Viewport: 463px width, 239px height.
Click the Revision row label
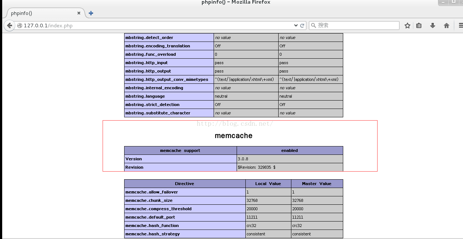coord(134,167)
